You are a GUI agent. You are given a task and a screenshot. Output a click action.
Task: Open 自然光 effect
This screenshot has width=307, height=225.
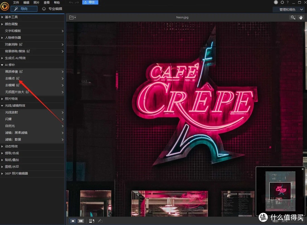click(32, 126)
